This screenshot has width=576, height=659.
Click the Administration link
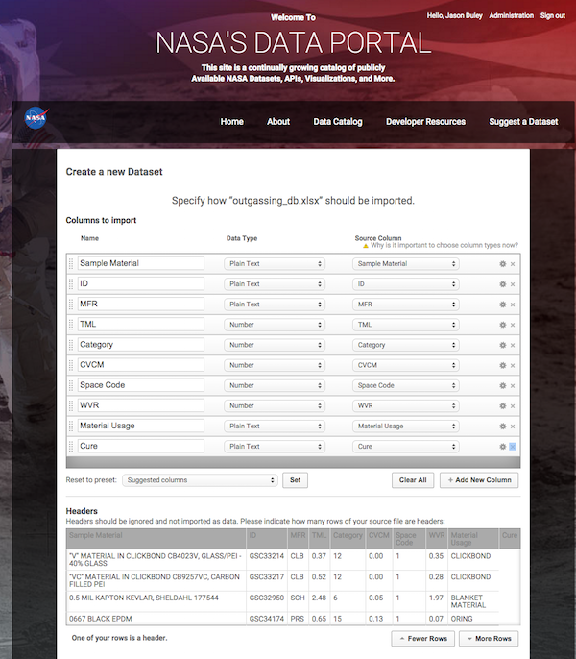click(512, 16)
